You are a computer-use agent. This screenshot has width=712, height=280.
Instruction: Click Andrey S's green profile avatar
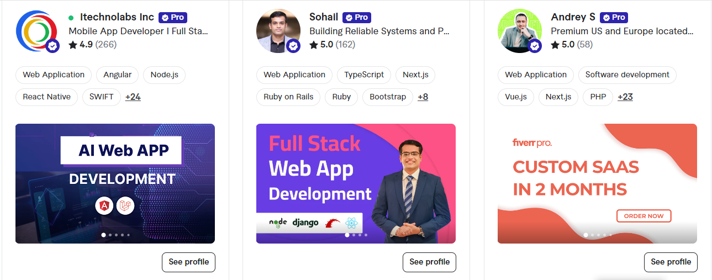click(x=519, y=31)
